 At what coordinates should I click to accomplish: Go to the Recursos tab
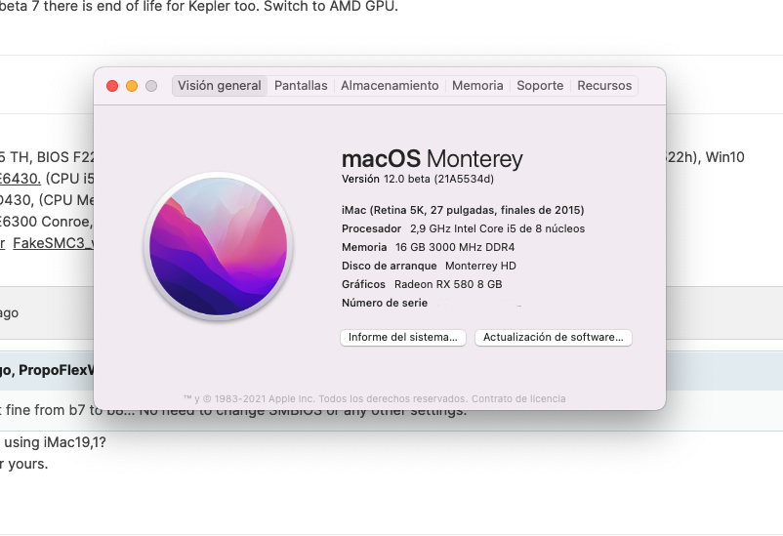pos(604,85)
